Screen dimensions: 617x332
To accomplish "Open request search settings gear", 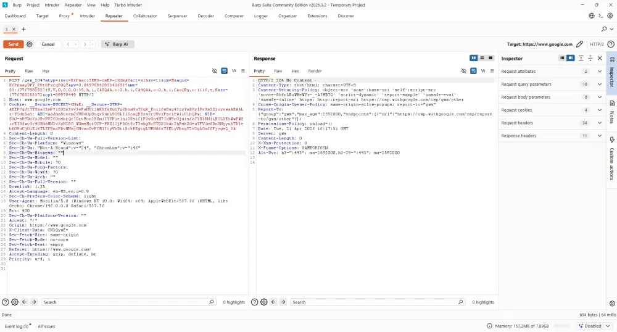I will pyautogui.click(x=15, y=302).
